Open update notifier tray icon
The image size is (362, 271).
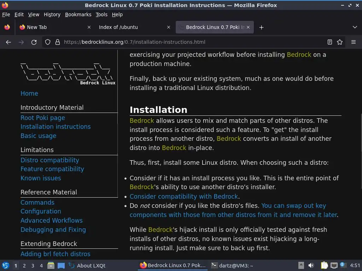point(343,265)
